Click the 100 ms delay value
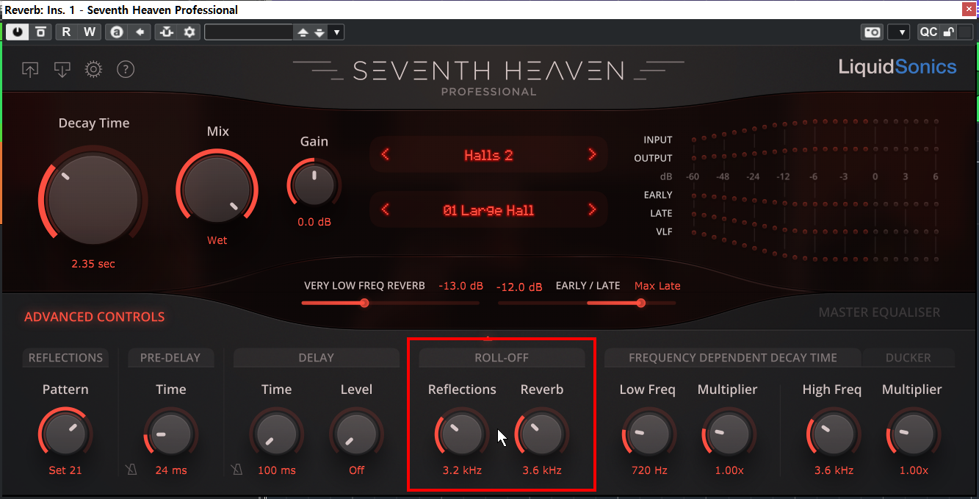This screenshot has height=499, width=979. tap(276, 470)
